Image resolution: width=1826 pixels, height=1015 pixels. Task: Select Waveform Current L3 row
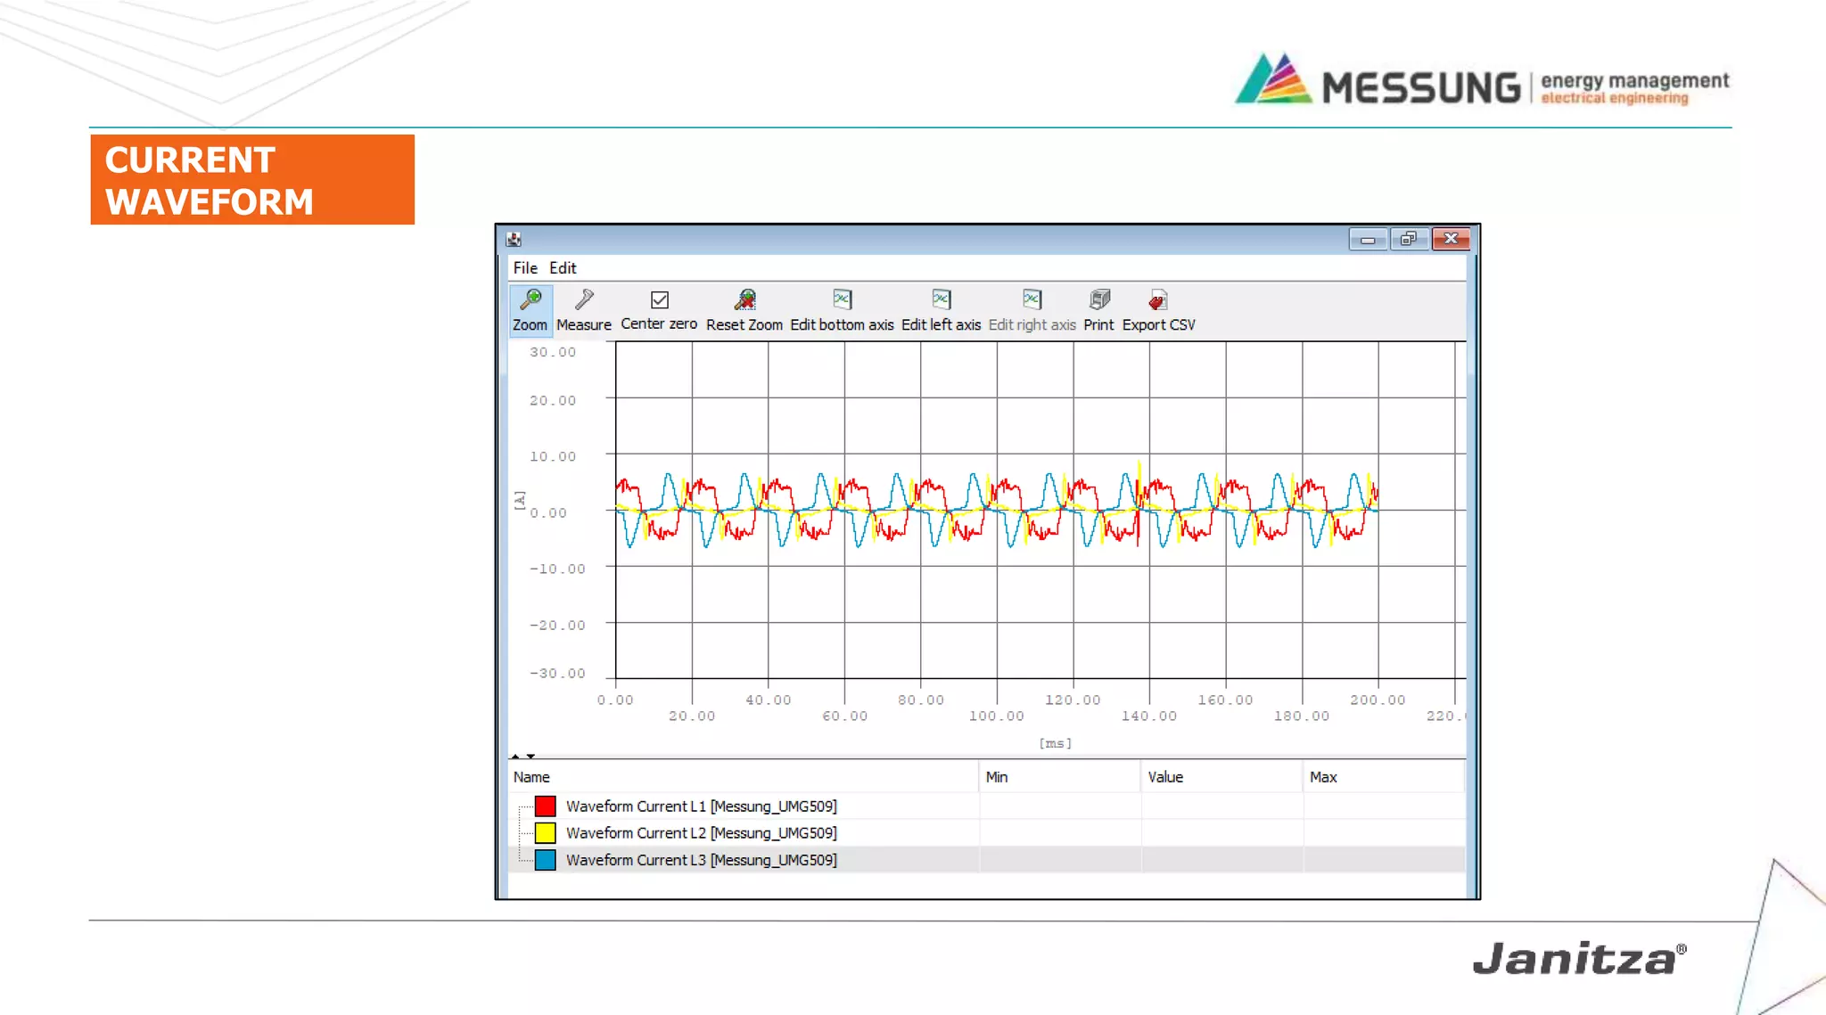point(701,860)
